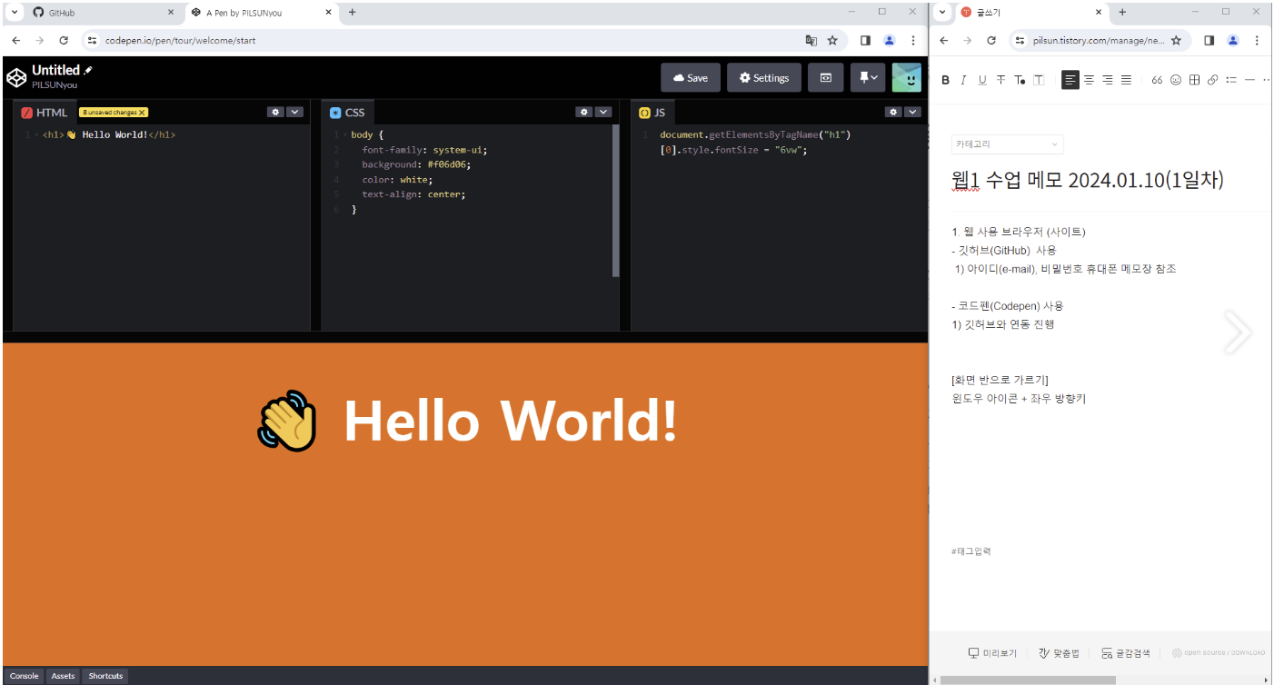This screenshot has width=1274, height=685.
Task: Open CSS editor settings gear
Action: pos(584,112)
